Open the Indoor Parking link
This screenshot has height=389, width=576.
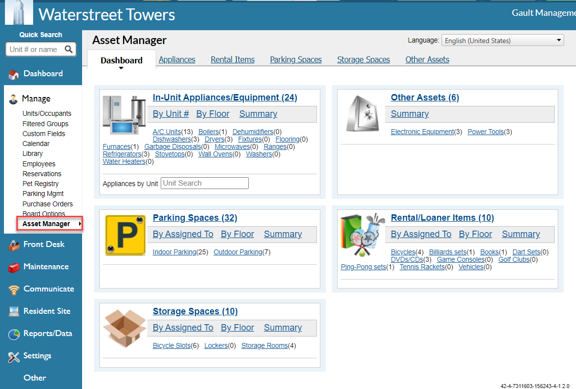point(175,252)
